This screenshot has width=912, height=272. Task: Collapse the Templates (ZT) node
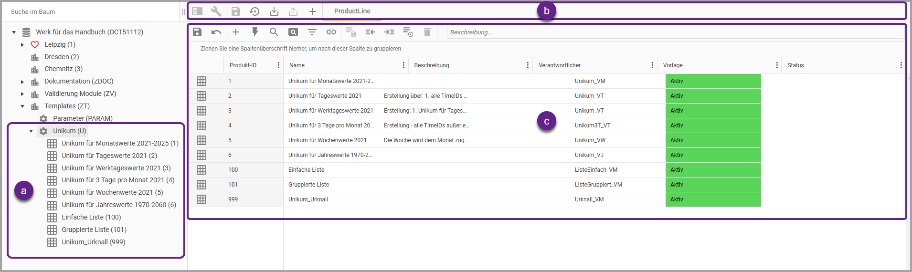point(22,106)
